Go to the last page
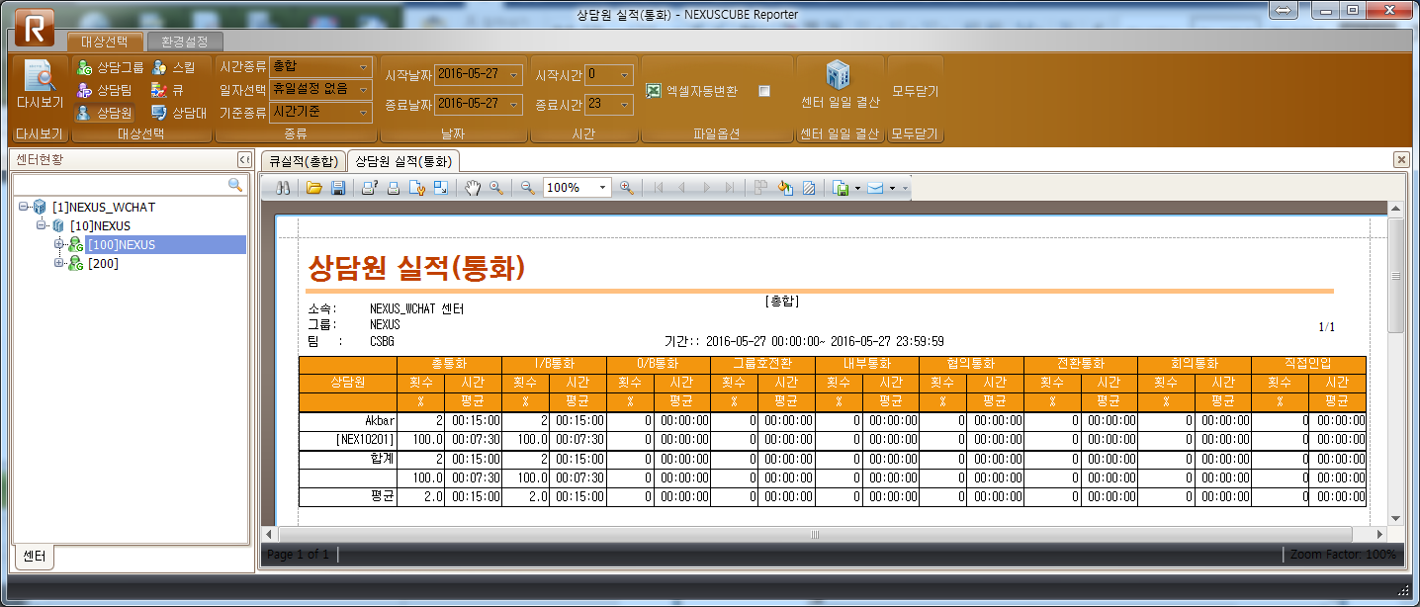 click(730, 188)
